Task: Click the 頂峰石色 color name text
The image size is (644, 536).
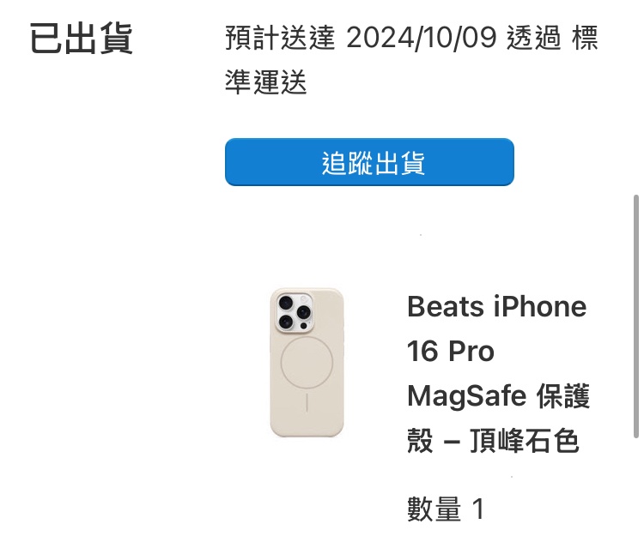Action: pyautogui.click(x=525, y=441)
